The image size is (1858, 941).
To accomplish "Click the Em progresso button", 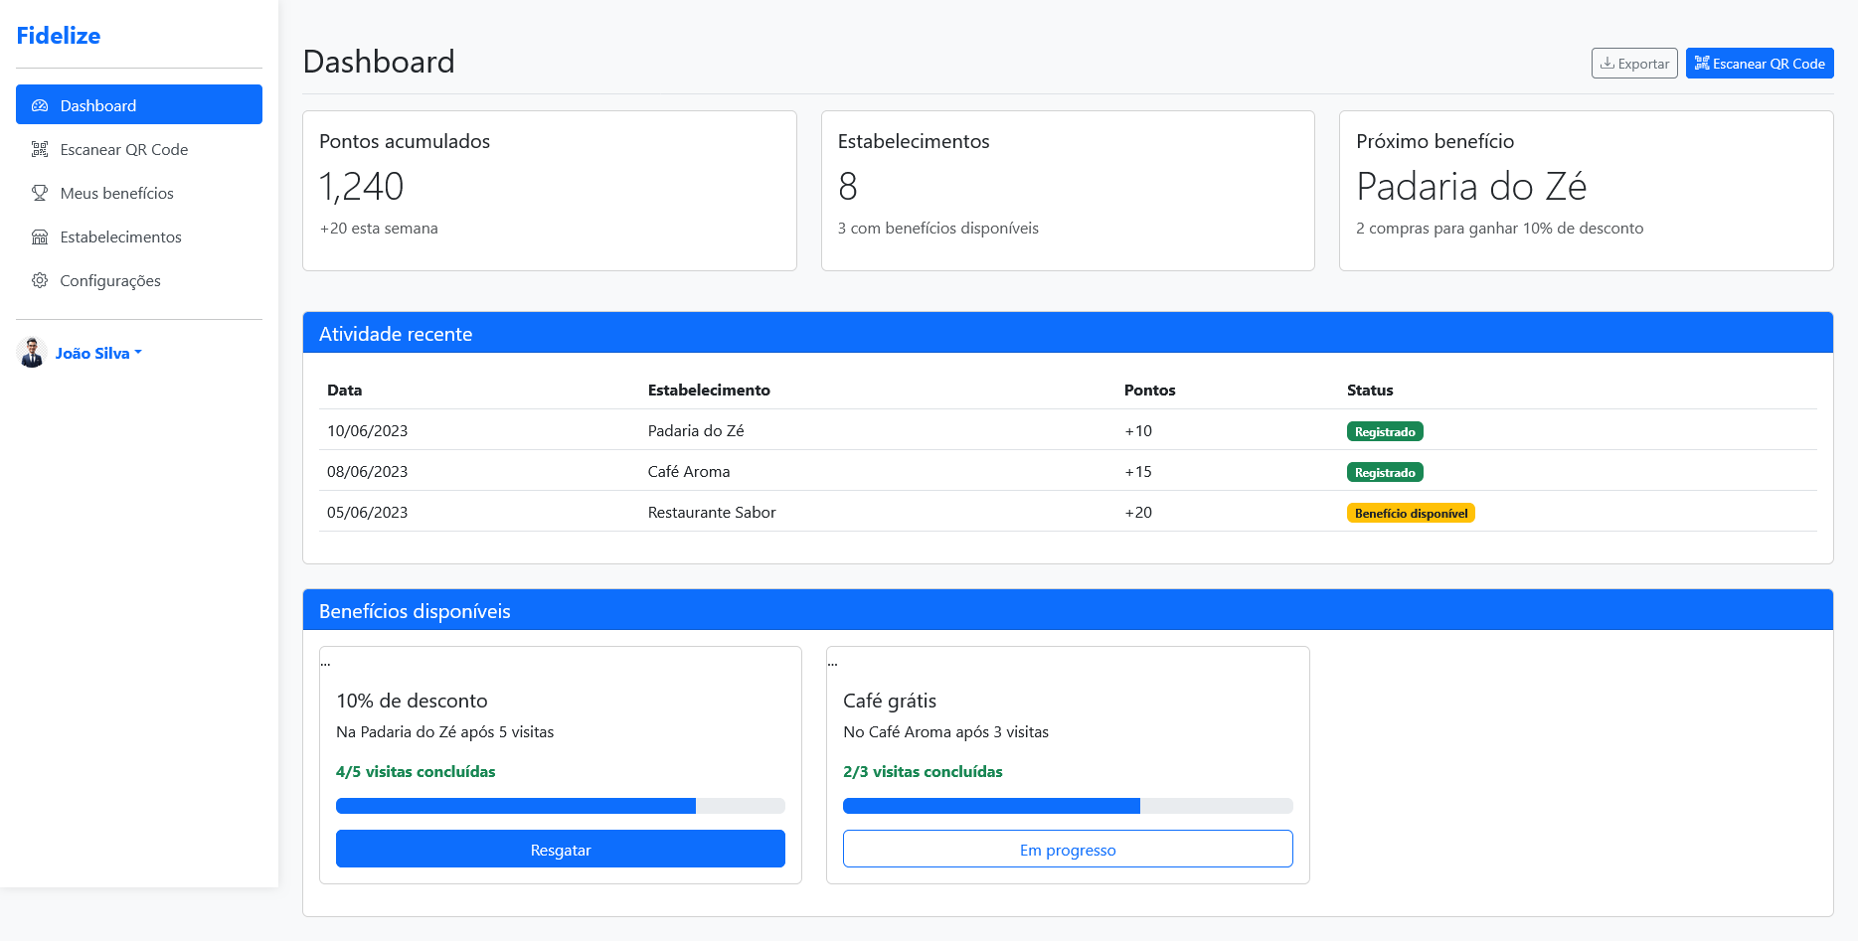I will pyautogui.click(x=1068, y=849).
